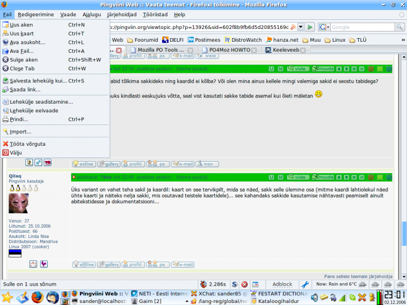Expand the Foorumid bookmark folder
This screenshot has height=305, width=407.
pos(142,40)
